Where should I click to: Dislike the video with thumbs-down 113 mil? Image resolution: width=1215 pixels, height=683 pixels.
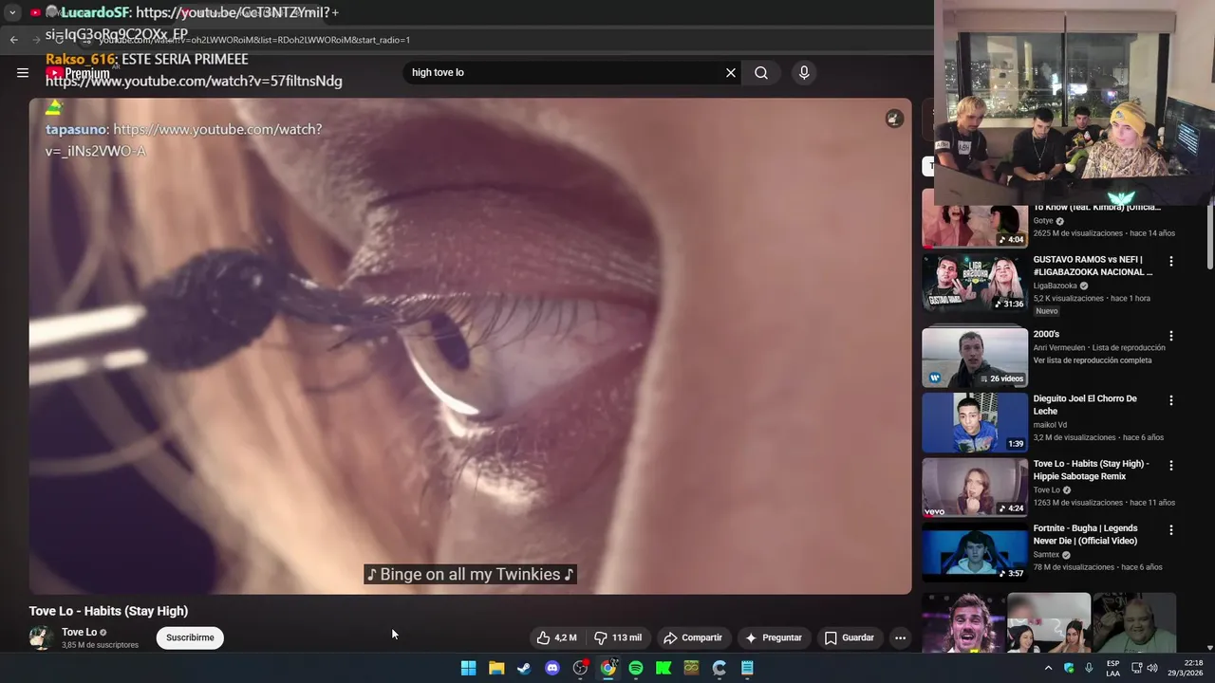[617, 637]
